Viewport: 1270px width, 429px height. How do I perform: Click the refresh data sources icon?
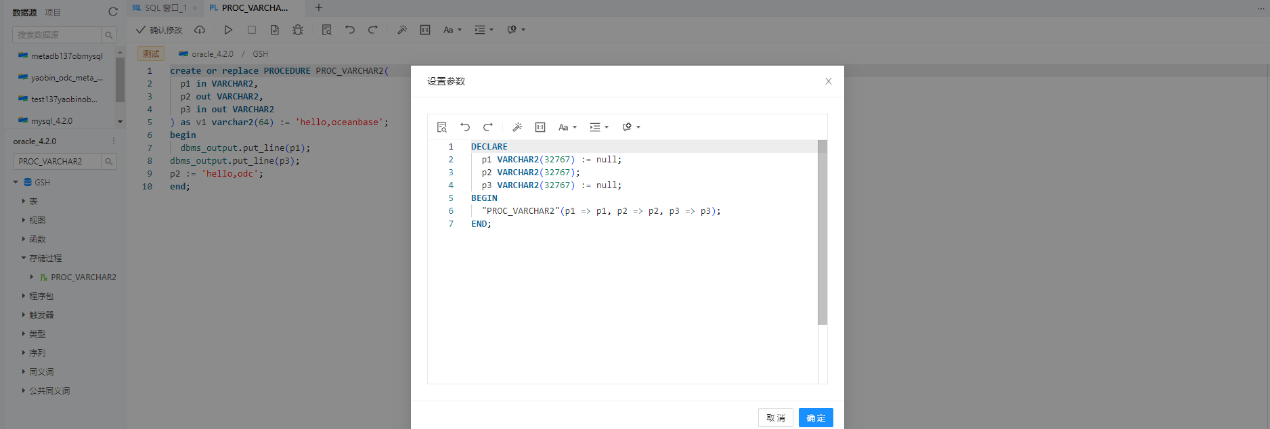[x=113, y=12]
